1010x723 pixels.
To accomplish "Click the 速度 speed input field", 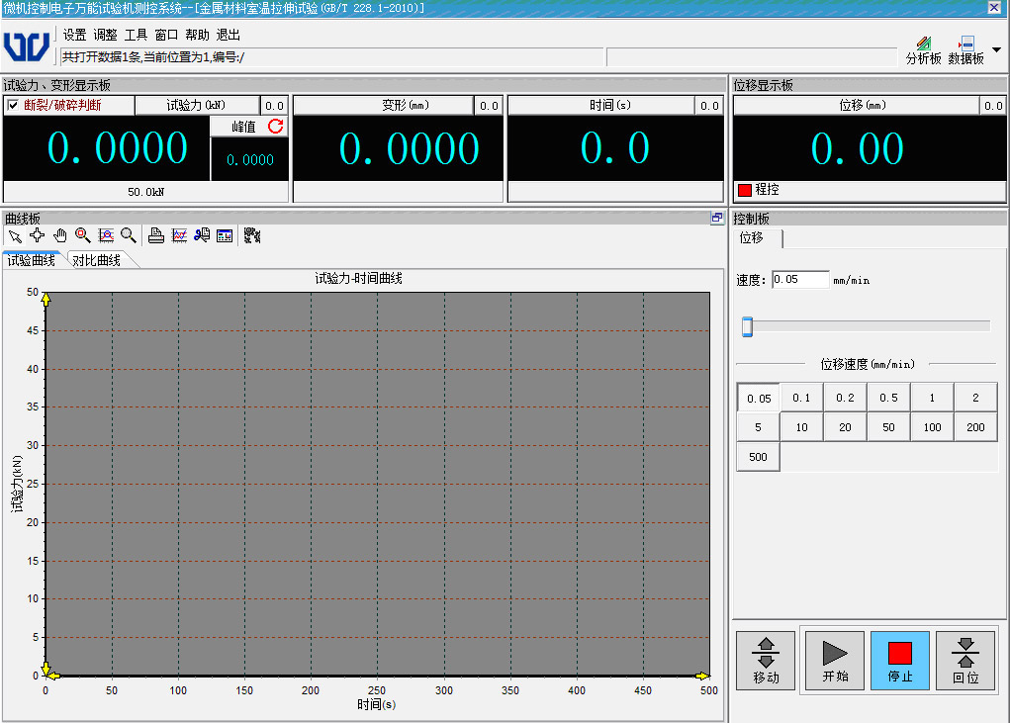I will click(x=799, y=280).
